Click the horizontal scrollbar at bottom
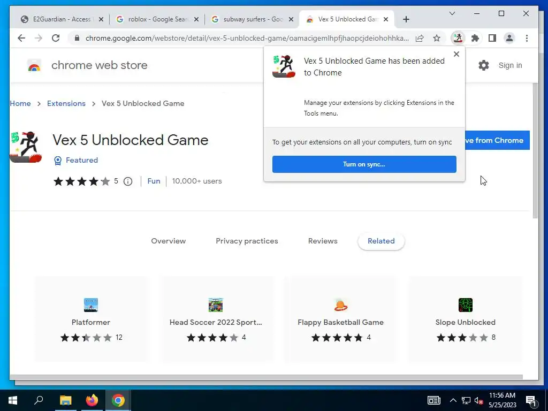Viewport: 548px width, 411px height. pyautogui.click(x=266, y=377)
